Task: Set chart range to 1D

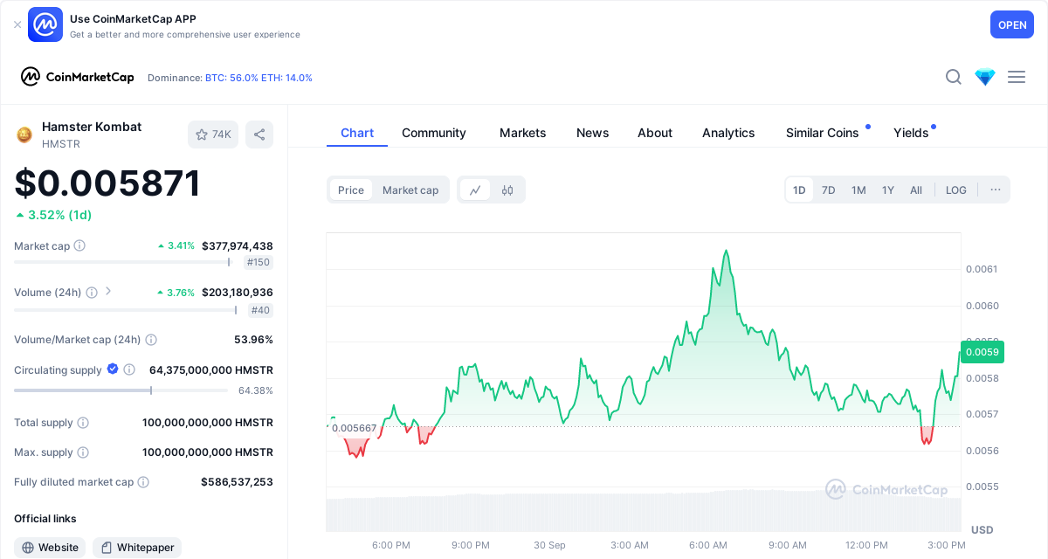Action: (799, 190)
